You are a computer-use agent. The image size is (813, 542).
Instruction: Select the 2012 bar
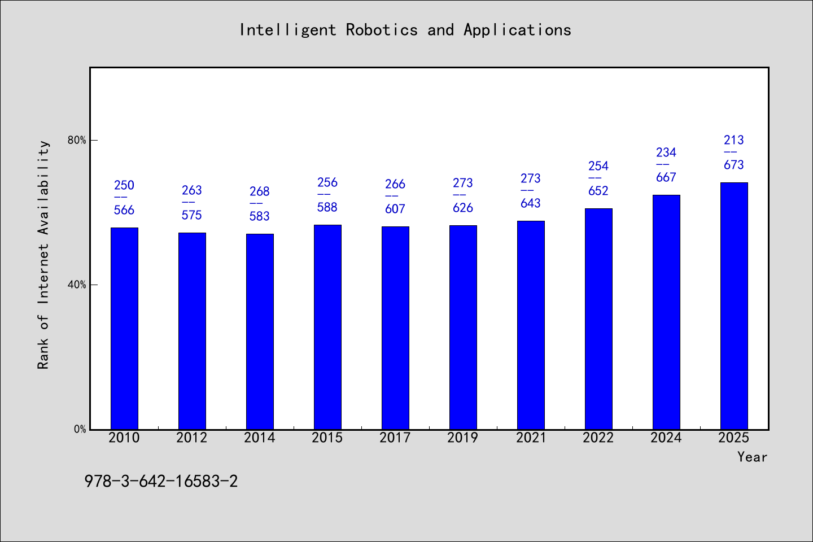pos(192,331)
